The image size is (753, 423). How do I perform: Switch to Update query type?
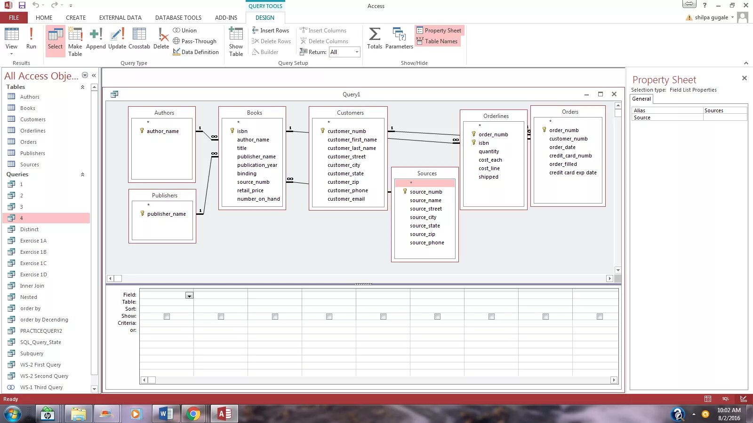[117, 39]
